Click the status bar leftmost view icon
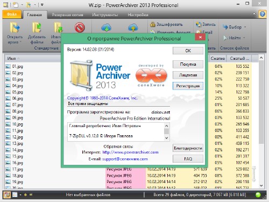269x202 pixels. click(x=7, y=194)
